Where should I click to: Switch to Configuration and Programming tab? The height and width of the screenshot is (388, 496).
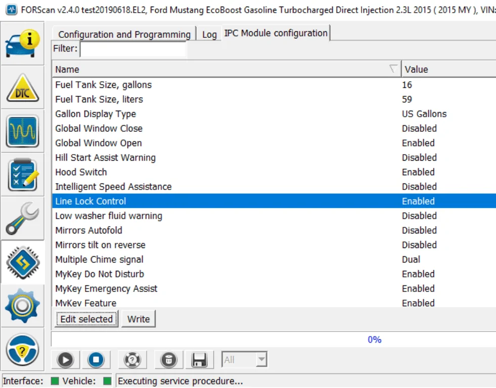[124, 34]
